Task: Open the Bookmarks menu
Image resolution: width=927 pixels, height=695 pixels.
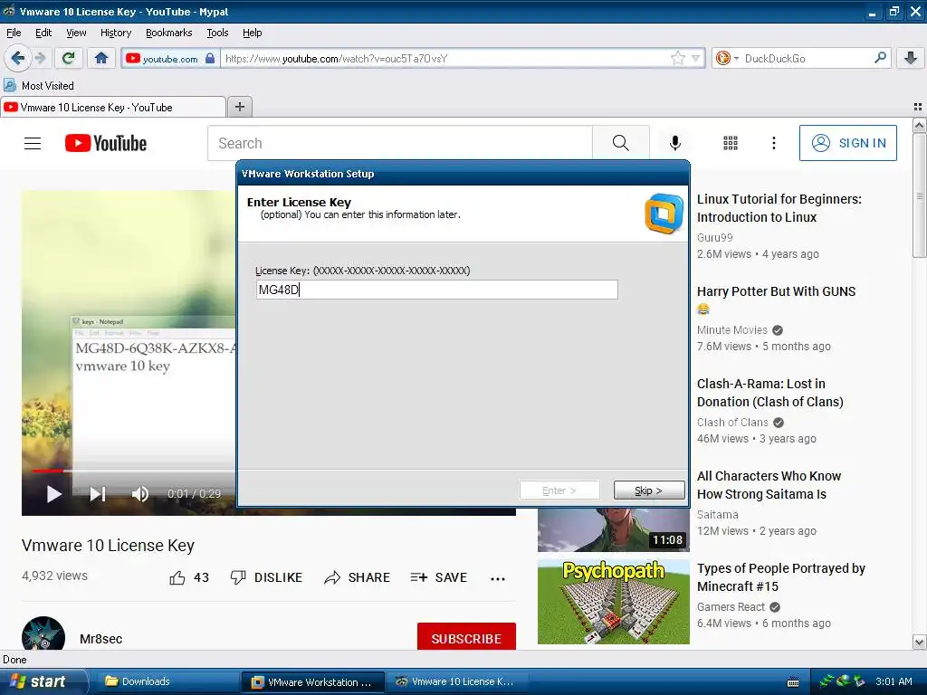Action: click(x=168, y=33)
